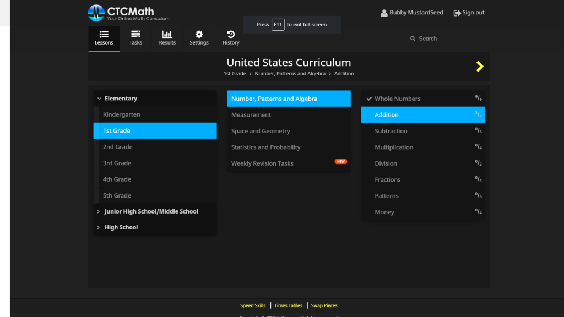
Task: Select Space and Geometry strand
Action: point(289,131)
